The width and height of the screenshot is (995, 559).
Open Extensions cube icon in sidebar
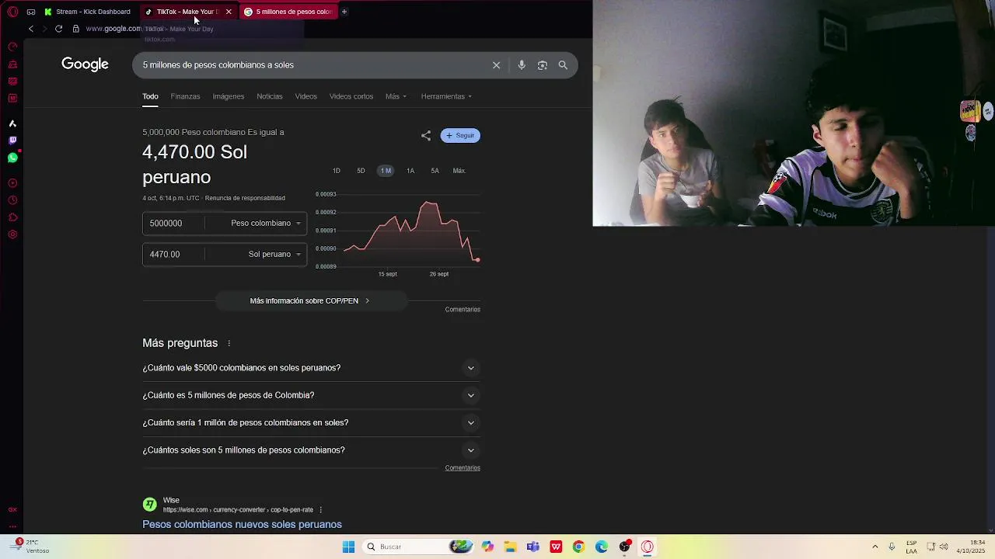click(12, 217)
